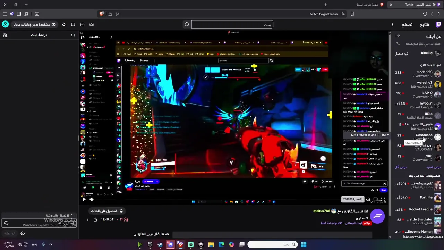Image resolution: width=444 pixels, height=250 pixels.
Task: Click الحصول على البتات Get Bits button
Action: tap(107, 211)
